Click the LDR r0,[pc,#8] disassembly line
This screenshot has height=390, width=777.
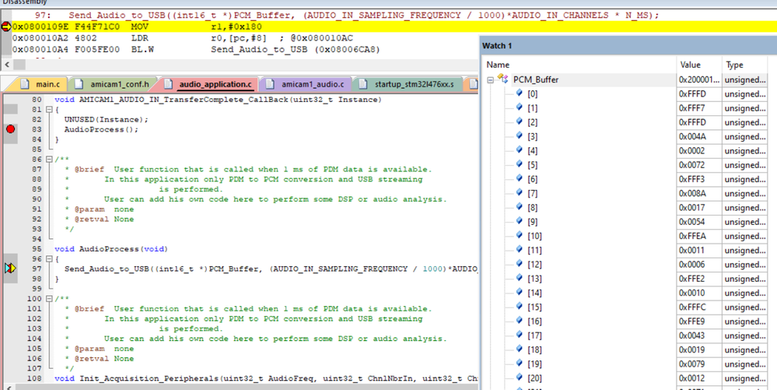coord(184,37)
